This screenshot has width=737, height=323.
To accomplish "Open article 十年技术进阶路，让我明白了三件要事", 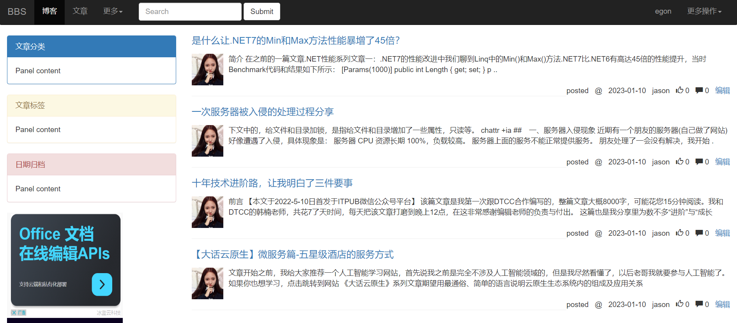I will point(272,183).
